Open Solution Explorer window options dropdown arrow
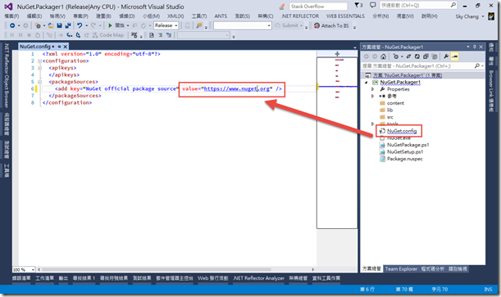Viewport: 501px width, 297px height. click(x=468, y=47)
